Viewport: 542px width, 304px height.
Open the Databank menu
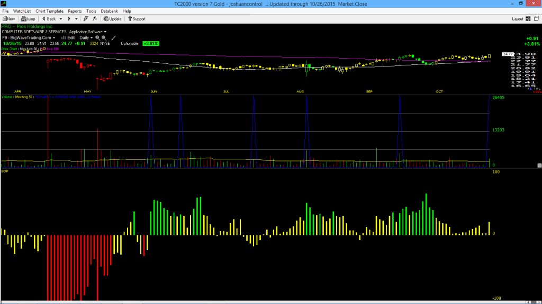point(109,11)
